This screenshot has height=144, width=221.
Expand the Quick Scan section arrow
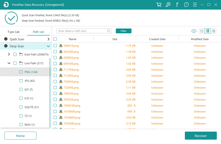(x=49, y=39)
